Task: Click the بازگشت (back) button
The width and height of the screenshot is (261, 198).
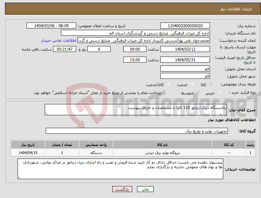Action: tap(122, 189)
